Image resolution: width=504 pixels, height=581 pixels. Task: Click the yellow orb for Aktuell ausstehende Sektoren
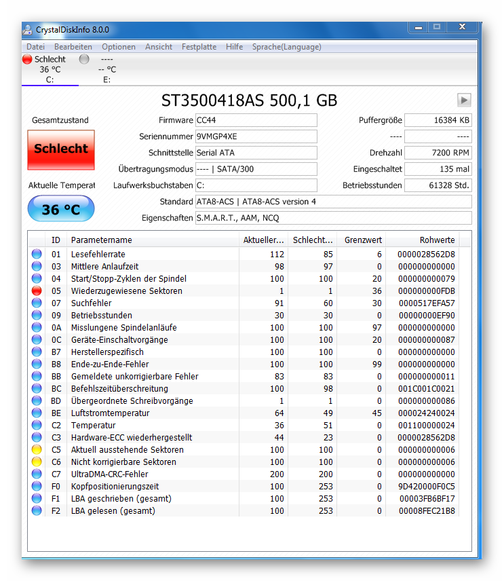37,449
